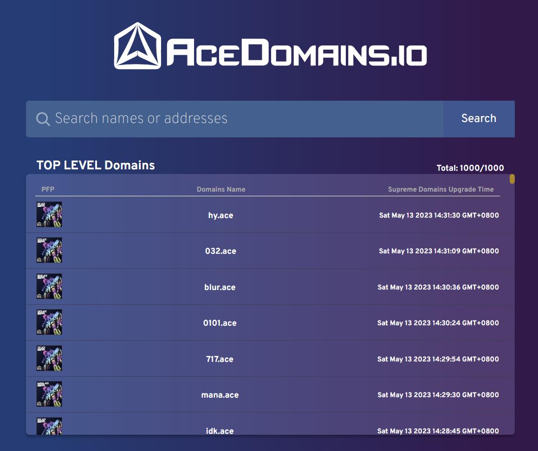Click the upgrade time 14:29:30 for mana.ace
The height and width of the screenshot is (451, 538).
[438, 395]
